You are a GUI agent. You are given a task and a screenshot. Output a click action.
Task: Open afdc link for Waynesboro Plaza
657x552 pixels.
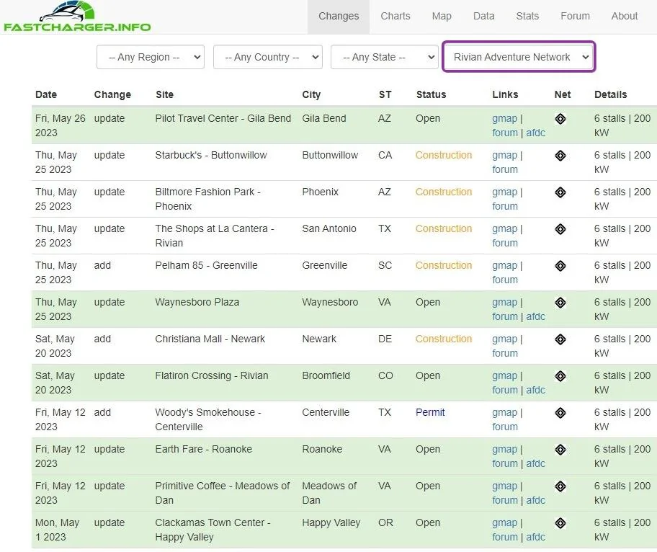coord(535,316)
